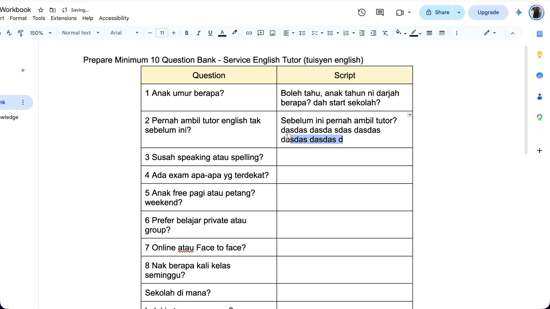Star the Workbook document

tap(41, 10)
